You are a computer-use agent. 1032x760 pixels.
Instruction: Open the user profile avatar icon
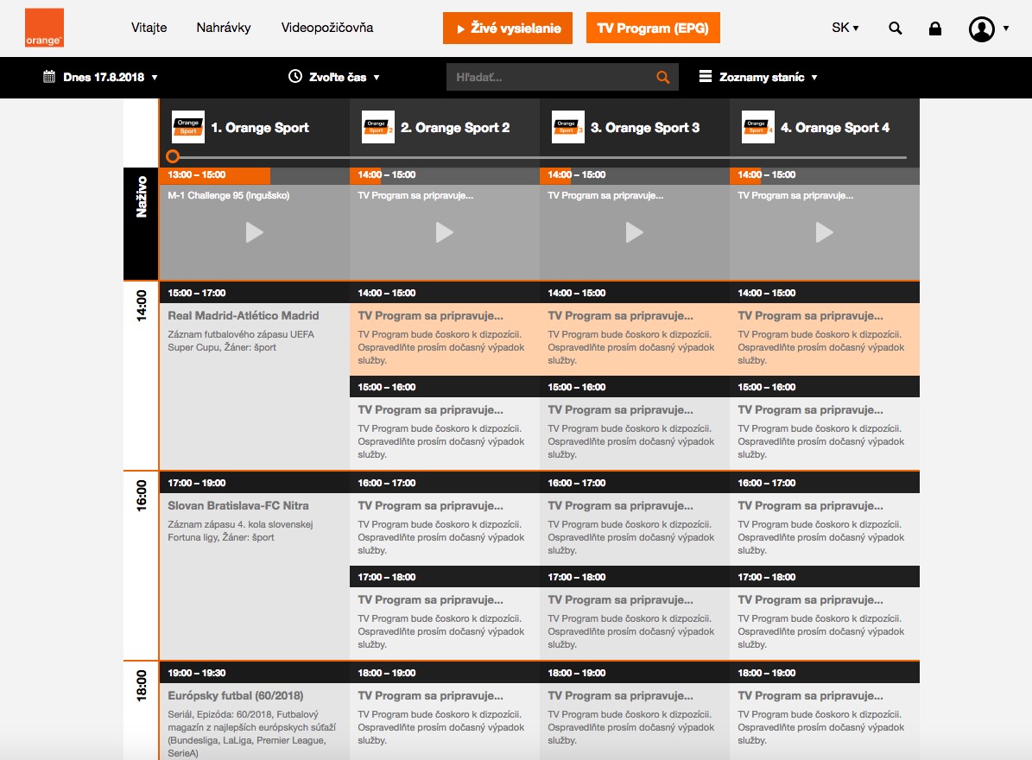(x=981, y=28)
